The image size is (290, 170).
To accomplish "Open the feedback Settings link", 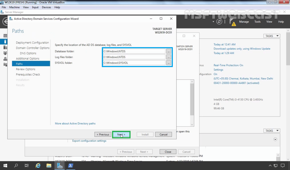I will coord(218,70).
